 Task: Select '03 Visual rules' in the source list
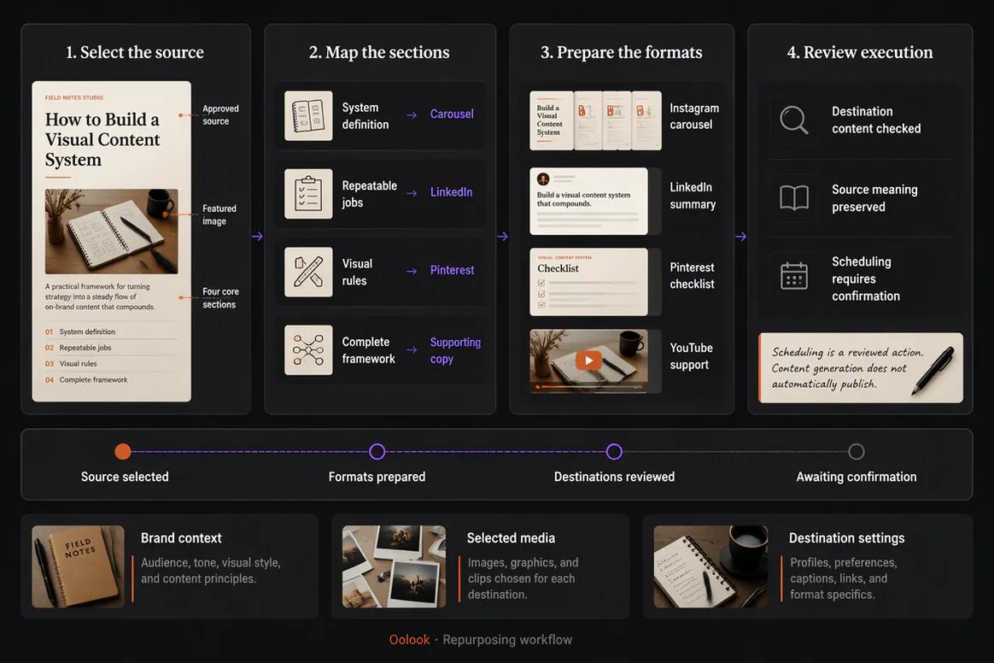tap(112, 364)
